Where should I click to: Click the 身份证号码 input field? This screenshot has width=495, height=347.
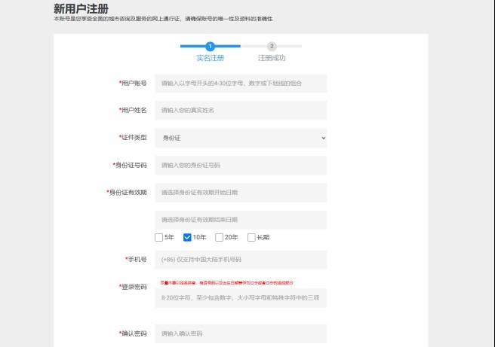[x=241, y=165]
